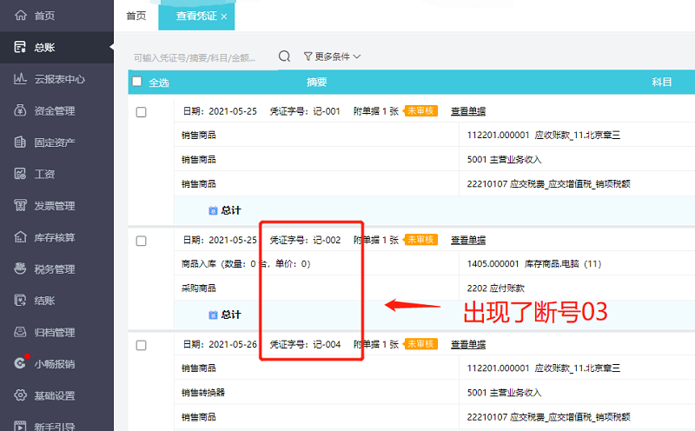Open the 新手引导 guide icon
Screen dimensions: 695x431
[x=20, y=426]
